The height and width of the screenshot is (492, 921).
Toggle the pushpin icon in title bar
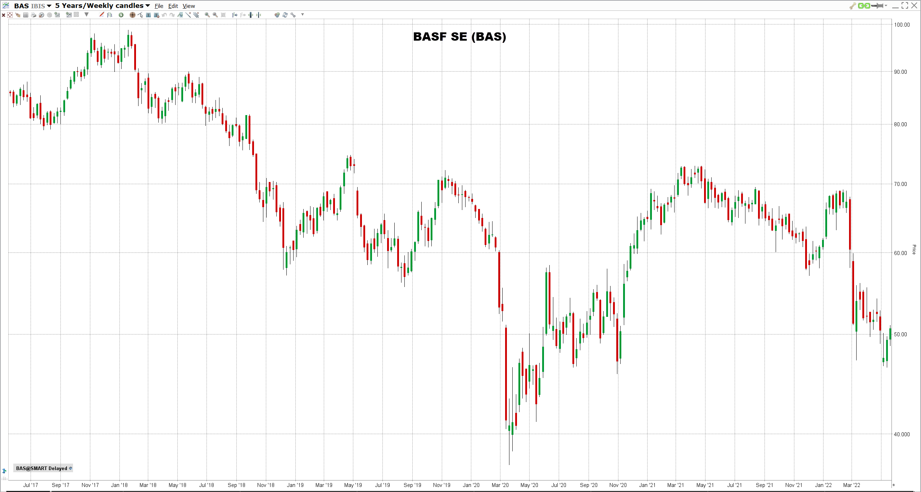877,6
